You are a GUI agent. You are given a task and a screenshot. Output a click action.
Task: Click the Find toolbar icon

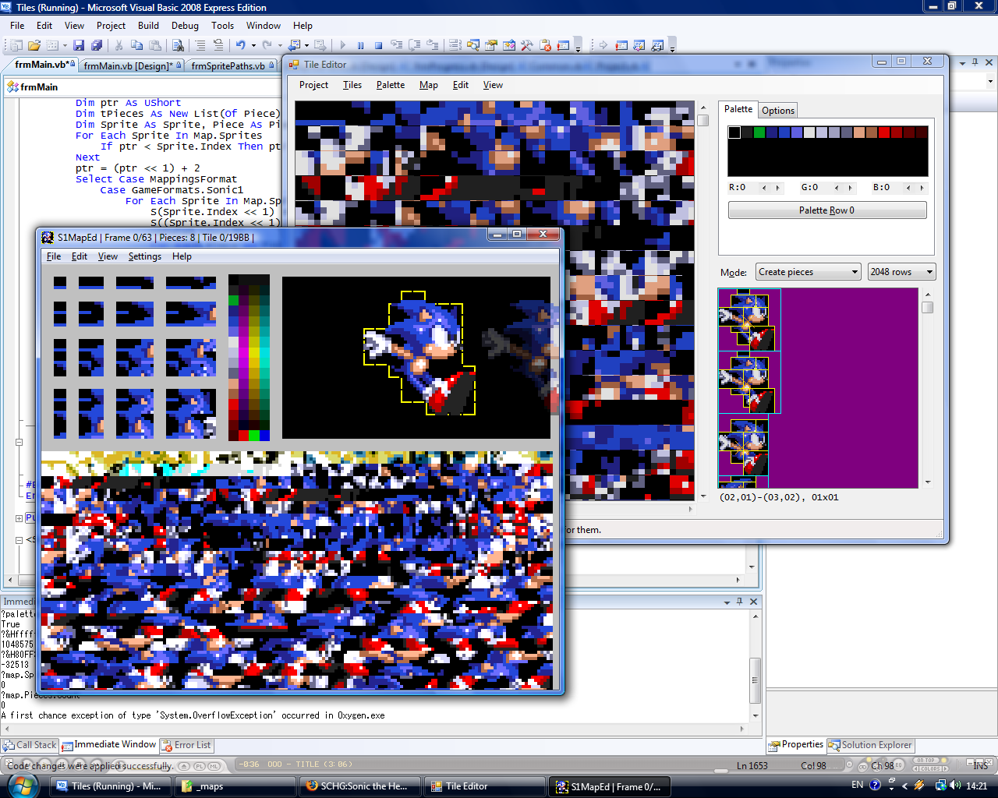(179, 45)
